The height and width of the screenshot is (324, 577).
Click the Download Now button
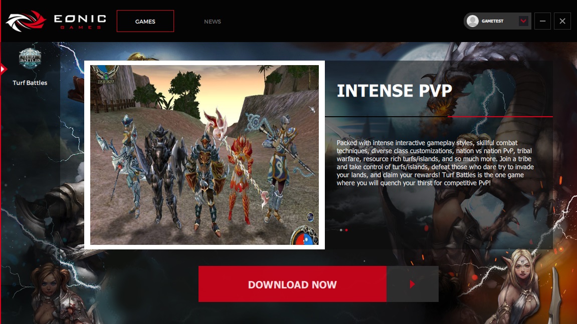click(292, 284)
